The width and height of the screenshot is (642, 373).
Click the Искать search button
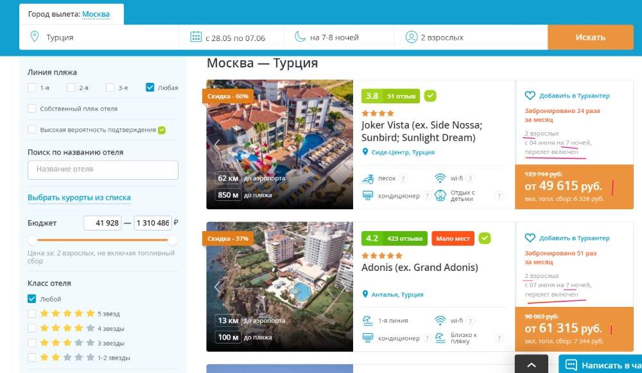(590, 37)
